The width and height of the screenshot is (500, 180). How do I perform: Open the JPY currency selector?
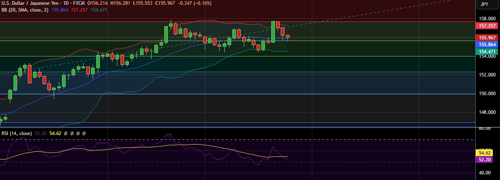tap(484, 4)
